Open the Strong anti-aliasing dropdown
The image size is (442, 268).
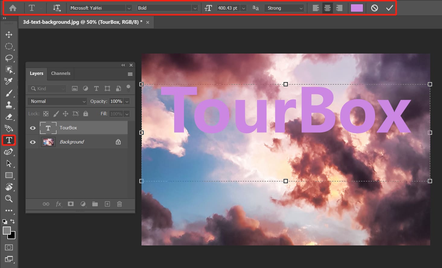[284, 8]
